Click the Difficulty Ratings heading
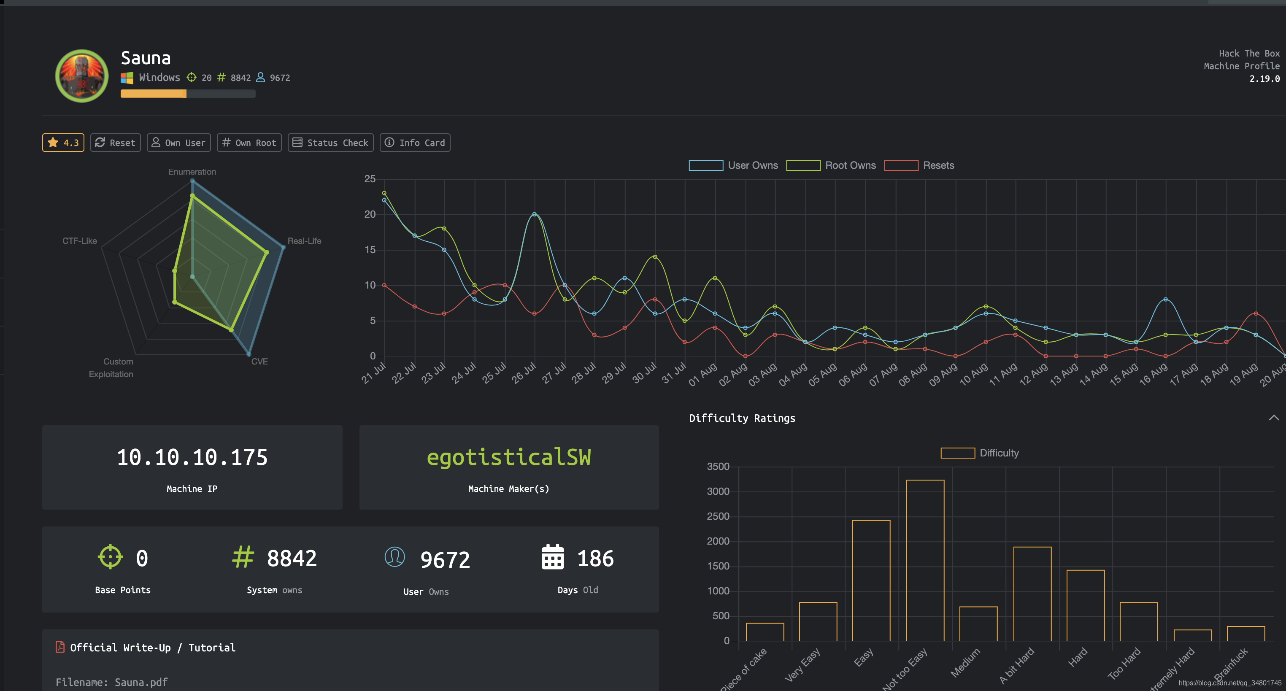Screen dimensions: 1286x691 [742, 418]
